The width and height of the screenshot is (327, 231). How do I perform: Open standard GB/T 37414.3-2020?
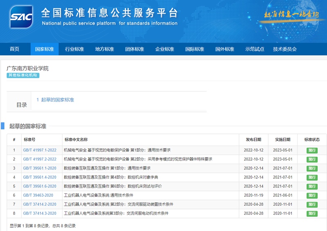pyautogui.click(x=40, y=213)
